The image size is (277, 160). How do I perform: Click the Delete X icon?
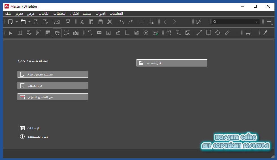[x=110, y=22]
